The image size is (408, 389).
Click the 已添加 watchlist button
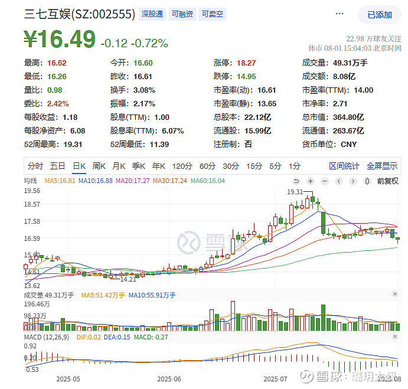[x=380, y=15]
